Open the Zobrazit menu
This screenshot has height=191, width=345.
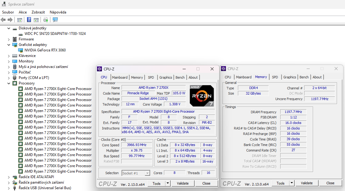[x=38, y=12]
